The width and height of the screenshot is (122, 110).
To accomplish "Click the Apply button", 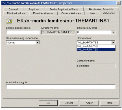I will point(89,103).
